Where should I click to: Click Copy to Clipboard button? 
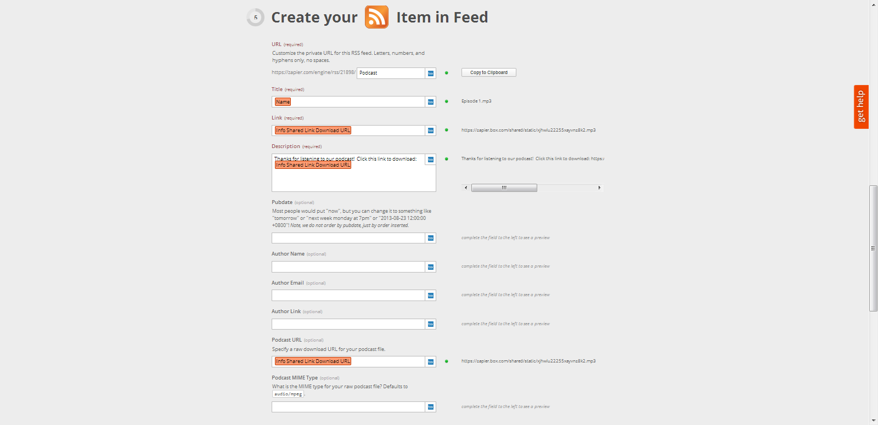tap(489, 72)
